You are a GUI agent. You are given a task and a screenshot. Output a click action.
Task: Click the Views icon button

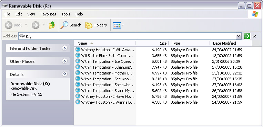click(x=117, y=25)
